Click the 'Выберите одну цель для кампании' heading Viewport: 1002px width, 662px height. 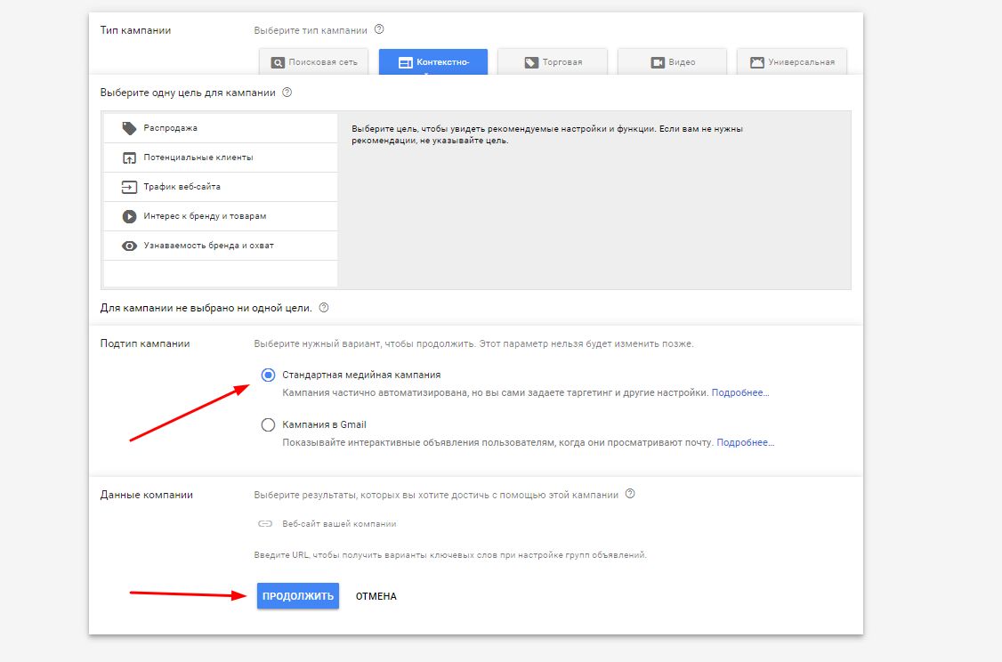[x=188, y=93]
